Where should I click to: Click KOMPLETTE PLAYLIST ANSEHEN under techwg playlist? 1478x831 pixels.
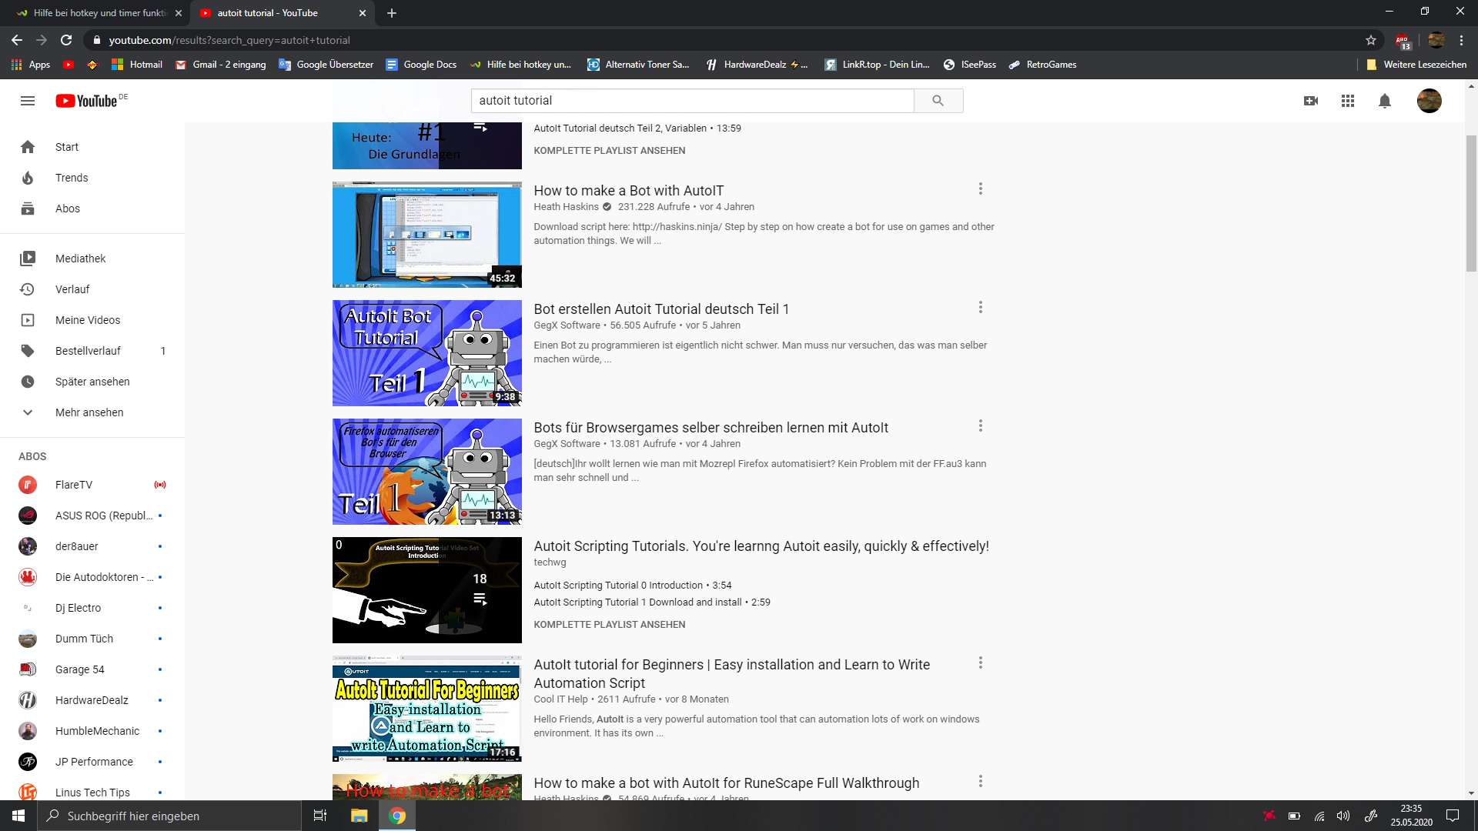(x=609, y=625)
